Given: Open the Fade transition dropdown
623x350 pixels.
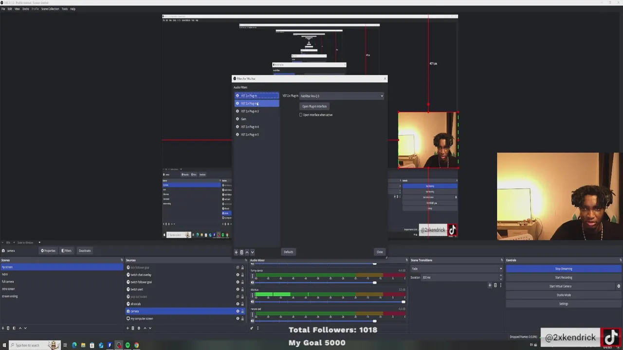Looking at the screenshot, I should pyautogui.click(x=457, y=269).
